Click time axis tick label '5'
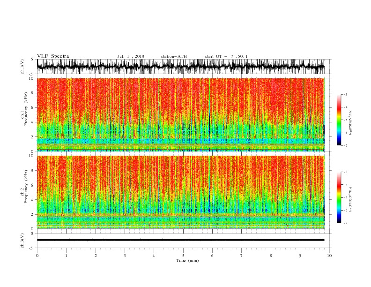The image size is (371, 287). (183, 256)
